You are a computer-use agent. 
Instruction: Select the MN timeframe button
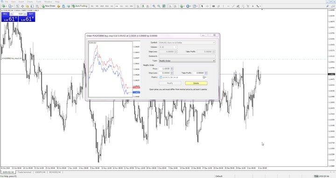131,6
